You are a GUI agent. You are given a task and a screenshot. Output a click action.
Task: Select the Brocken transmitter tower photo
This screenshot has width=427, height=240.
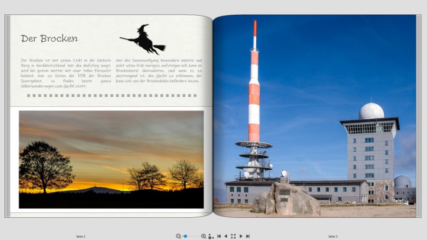tap(315, 116)
